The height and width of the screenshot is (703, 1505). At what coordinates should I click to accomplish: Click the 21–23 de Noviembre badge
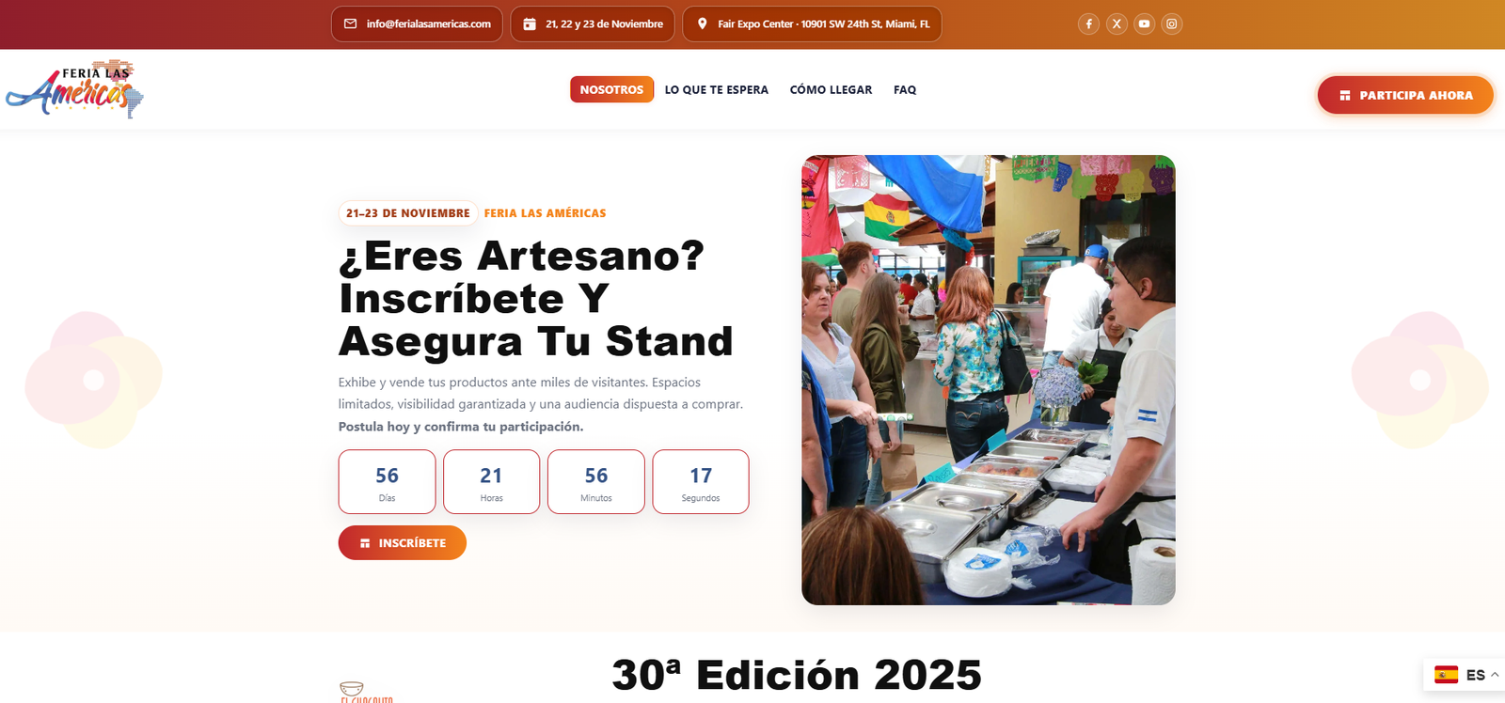408,213
